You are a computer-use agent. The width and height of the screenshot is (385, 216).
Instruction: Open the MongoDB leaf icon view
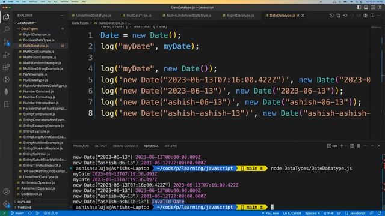click(x=6, y=92)
